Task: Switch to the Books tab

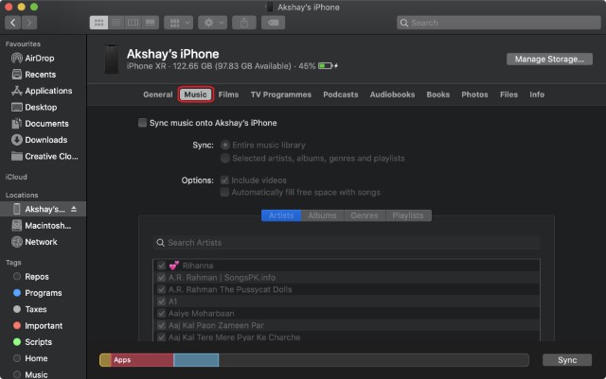Action: click(437, 95)
